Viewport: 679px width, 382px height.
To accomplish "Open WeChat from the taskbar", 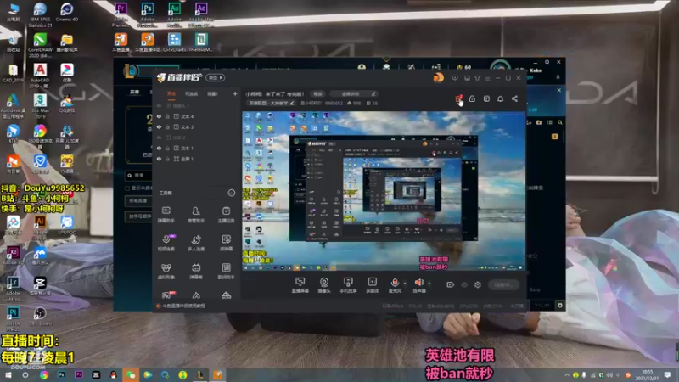I will pyautogui.click(x=131, y=374).
